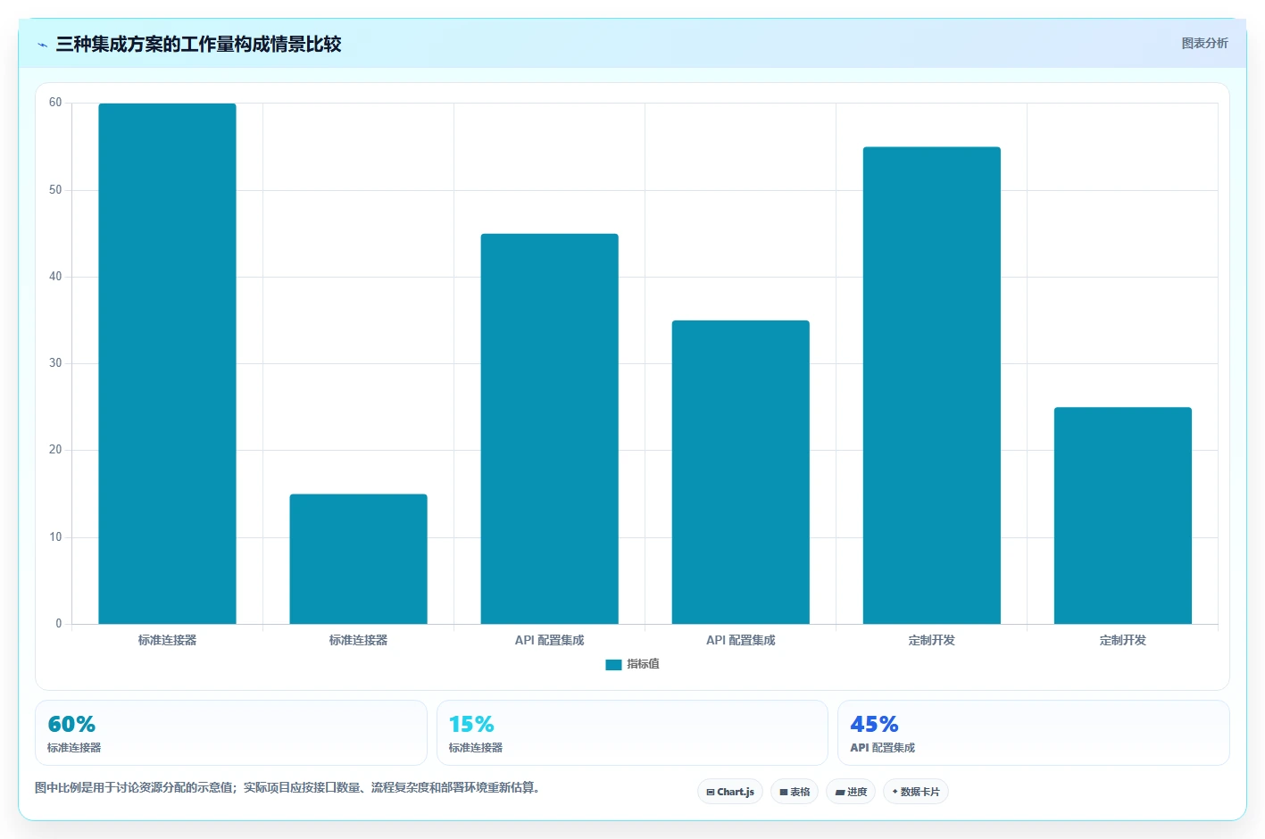Click the blue icon before the chart title
Image resolution: width=1265 pixels, height=839 pixels.
pos(42,45)
